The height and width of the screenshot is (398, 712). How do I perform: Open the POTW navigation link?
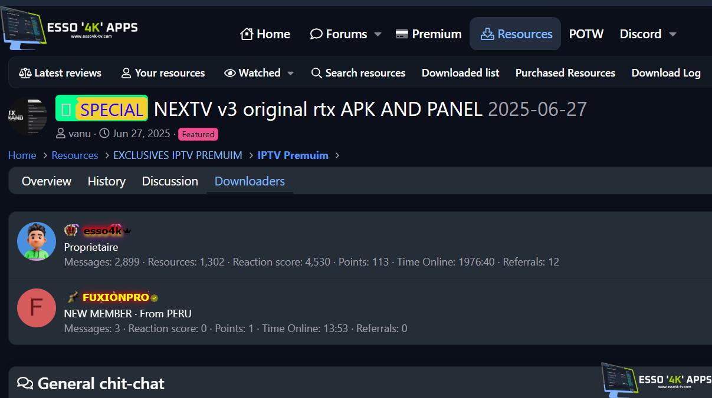pyautogui.click(x=586, y=34)
